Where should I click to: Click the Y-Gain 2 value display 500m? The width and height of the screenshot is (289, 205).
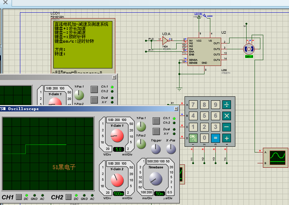click(x=119, y=193)
